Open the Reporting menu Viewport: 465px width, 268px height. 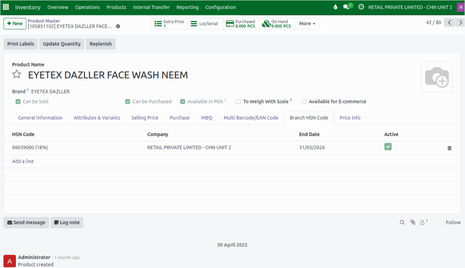coord(187,7)
